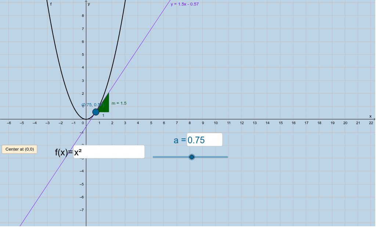The width and height of the screenshot is (376, 227).
Task: Click the x-axis label
Action: (x=370, y=116)
